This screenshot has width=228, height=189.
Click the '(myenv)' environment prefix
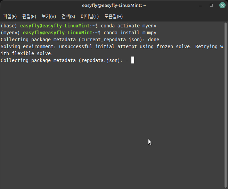click(x=10, y=33)
